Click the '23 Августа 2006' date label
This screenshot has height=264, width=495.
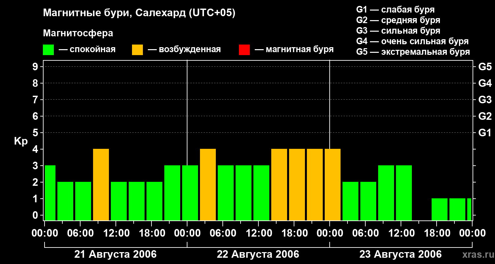[x=401, y=254]
